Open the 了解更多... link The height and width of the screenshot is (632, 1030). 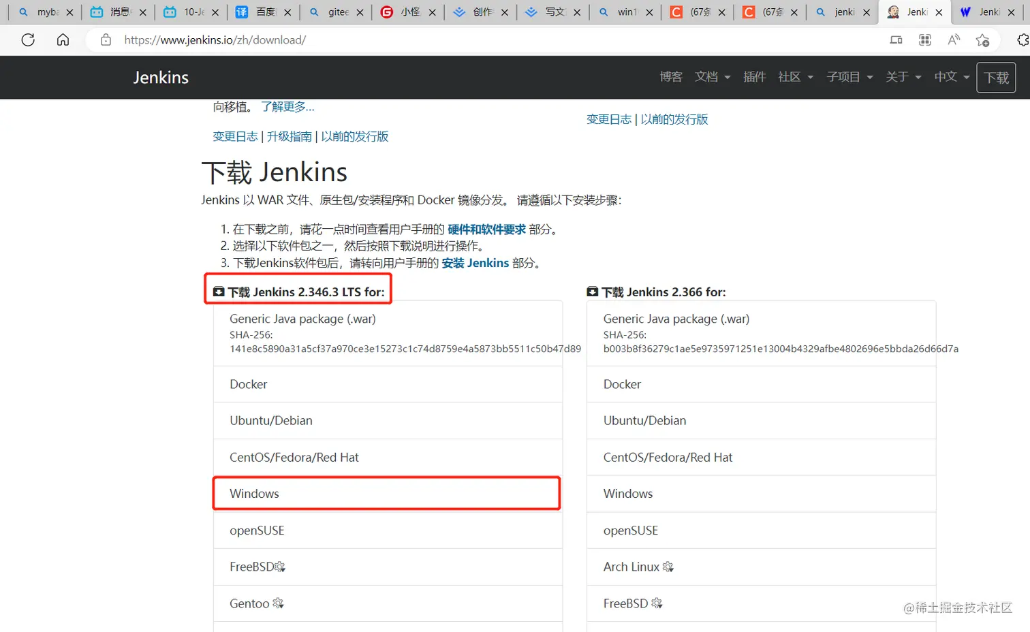[x=287, y=107]
